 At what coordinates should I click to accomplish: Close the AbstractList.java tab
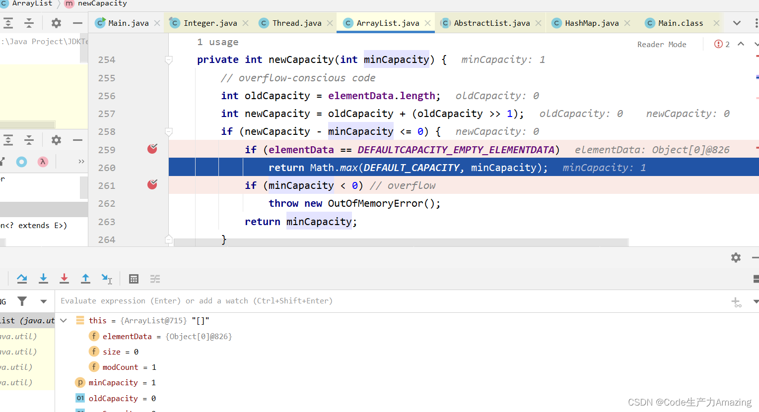[x=538, y=23]
